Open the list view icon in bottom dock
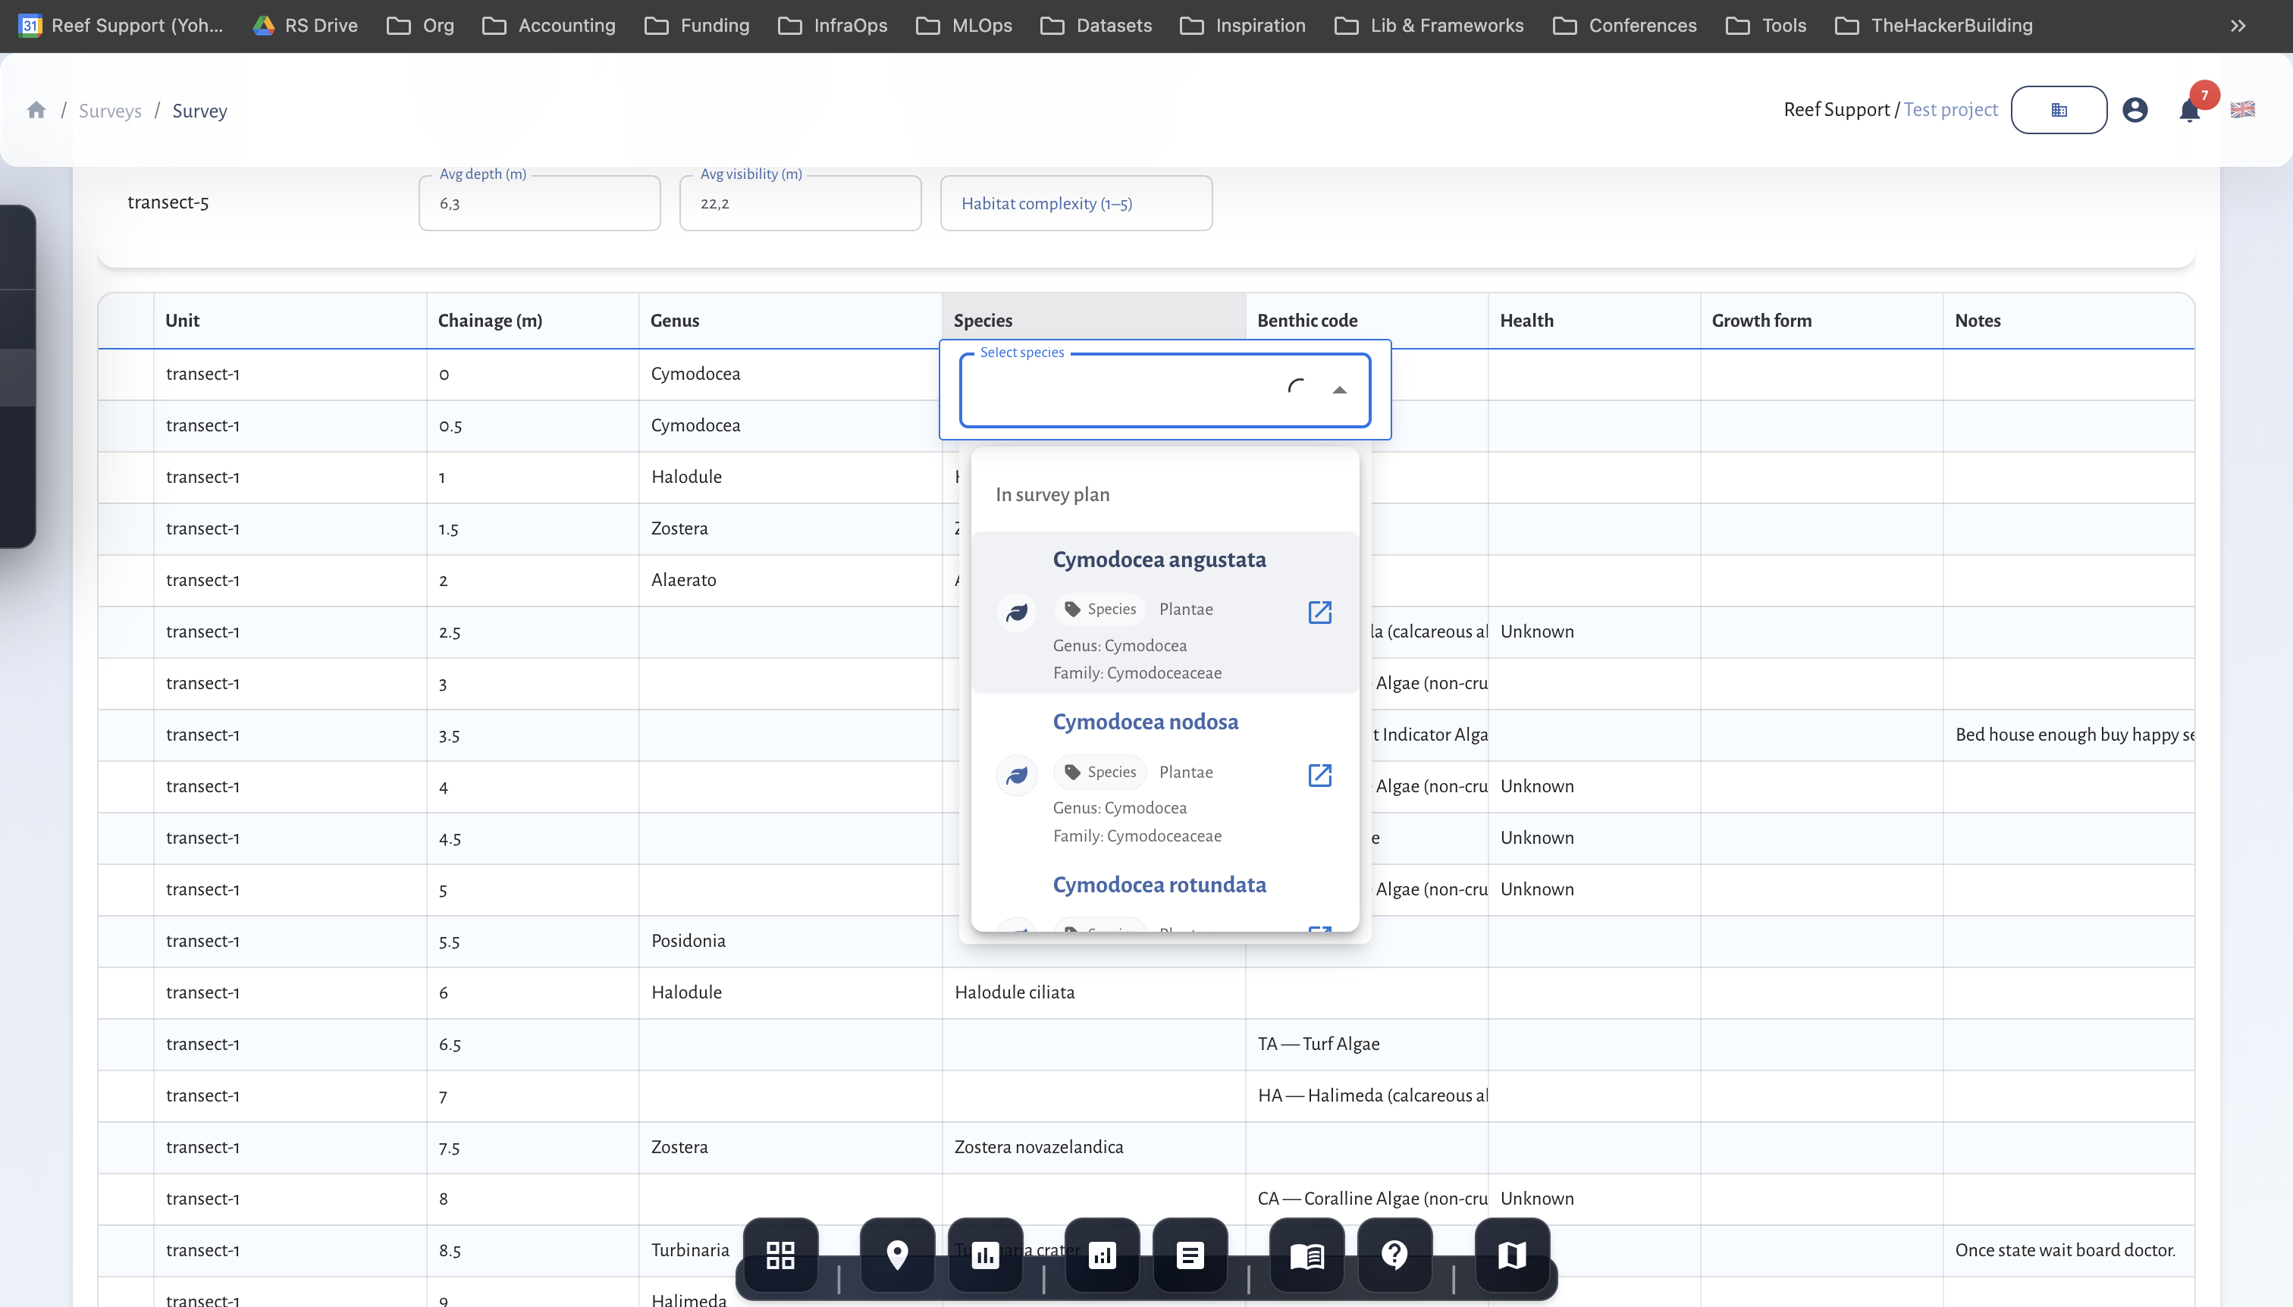 coord(1189,1254)
